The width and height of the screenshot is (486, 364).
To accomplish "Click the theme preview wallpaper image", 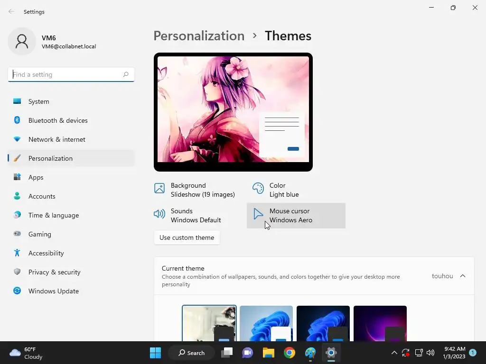I will point(233,109).
